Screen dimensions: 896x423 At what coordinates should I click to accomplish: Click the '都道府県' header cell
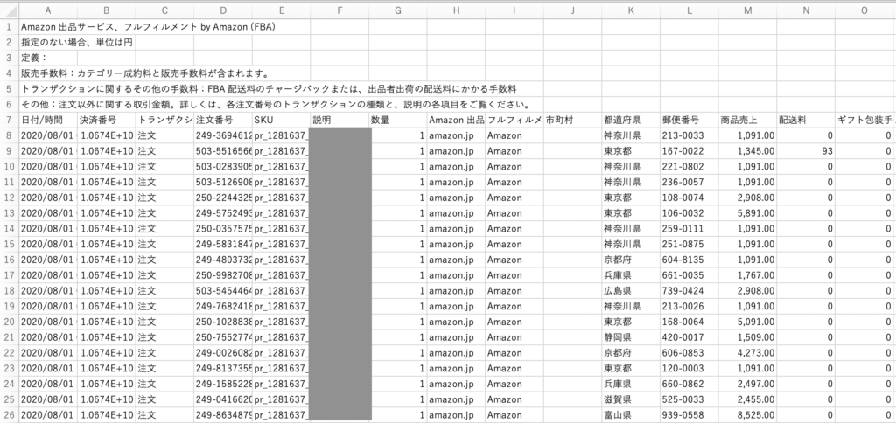[631, 120]
